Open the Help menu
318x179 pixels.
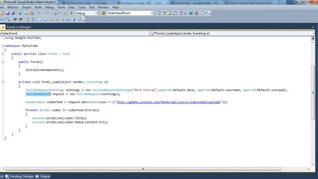[x=115, y=7]
